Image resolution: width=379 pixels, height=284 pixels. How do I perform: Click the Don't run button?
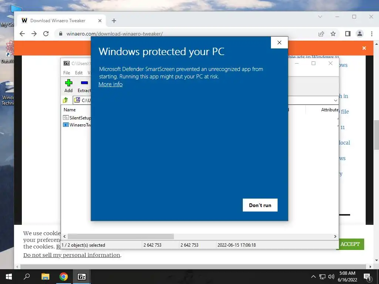260,205
